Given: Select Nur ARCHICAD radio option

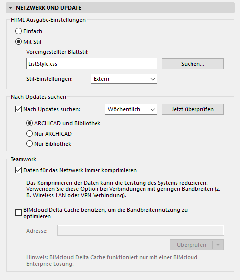Looking at the screenshot, I should coord(30,134).
